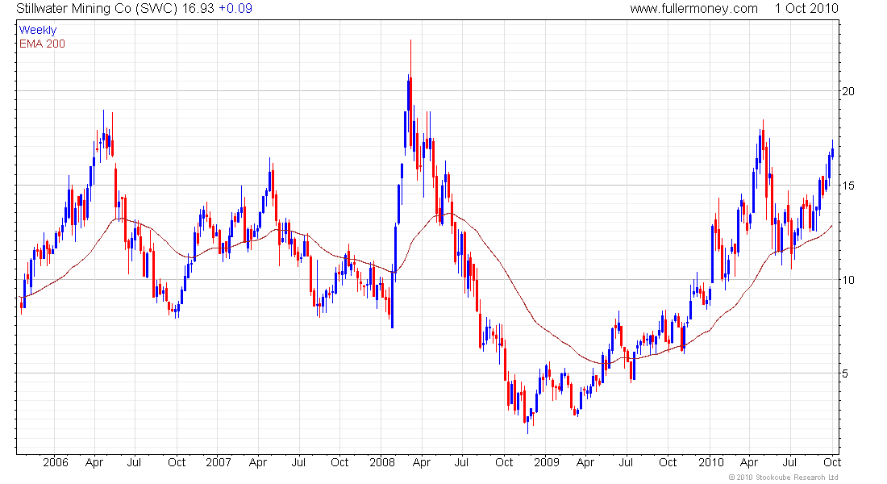
Task: Click the 5 price axis label
Action: click(x=845, y=373)
